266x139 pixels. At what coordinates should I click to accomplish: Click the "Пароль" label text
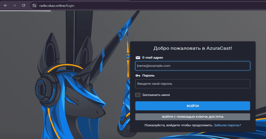click(148, 75)
